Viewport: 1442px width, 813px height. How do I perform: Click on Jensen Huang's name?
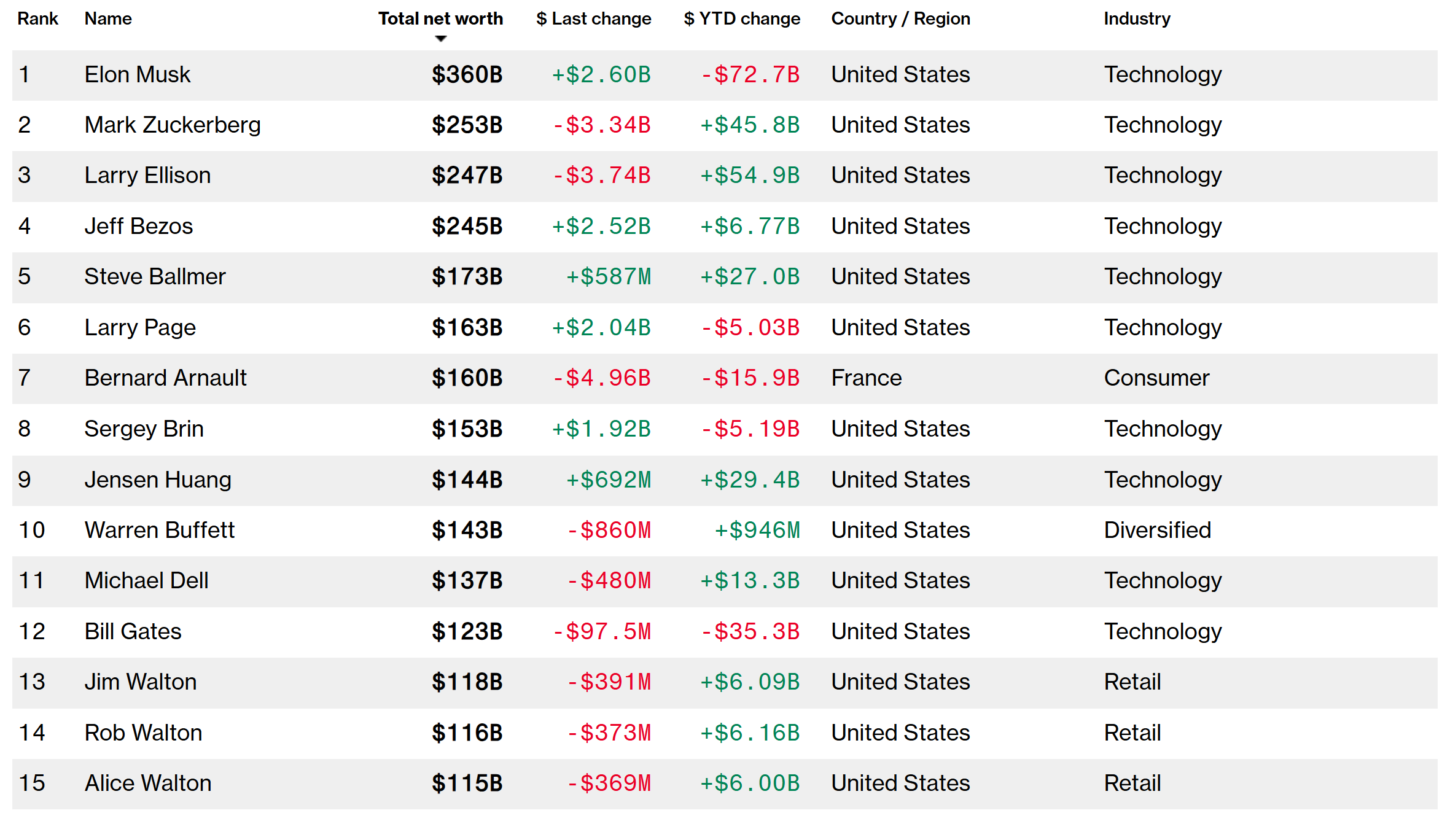coord(158,480)
